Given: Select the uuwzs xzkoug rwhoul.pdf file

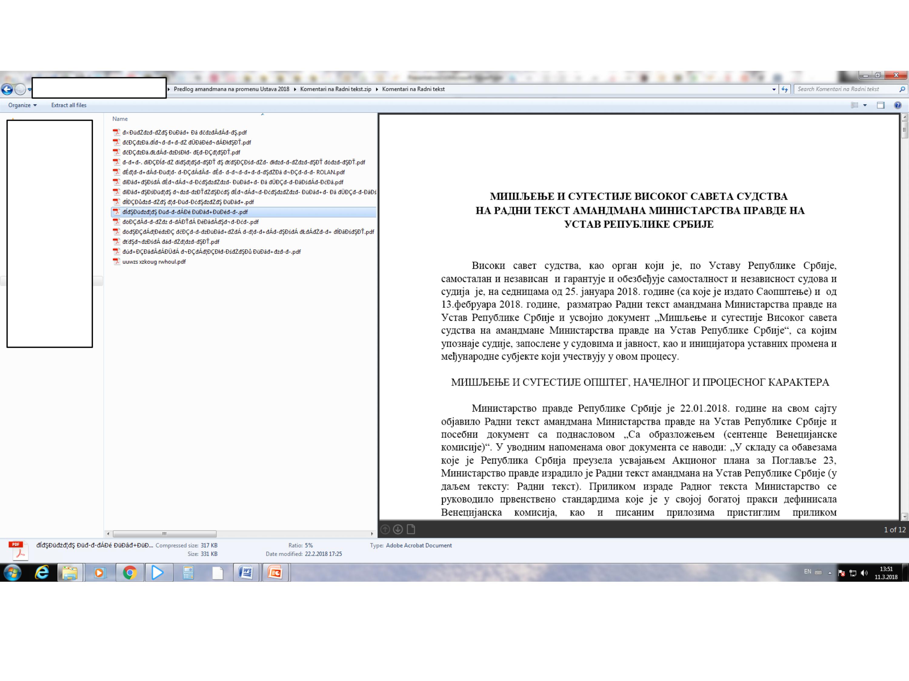Looking at the screenshot, I should (x=154, y=262).
